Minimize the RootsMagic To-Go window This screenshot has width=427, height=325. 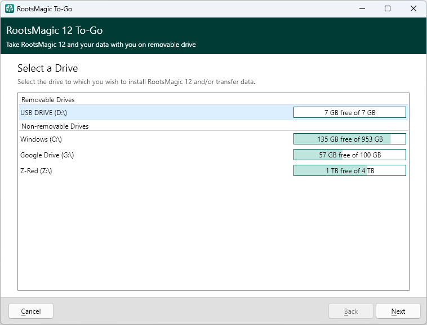pos(362,8)
